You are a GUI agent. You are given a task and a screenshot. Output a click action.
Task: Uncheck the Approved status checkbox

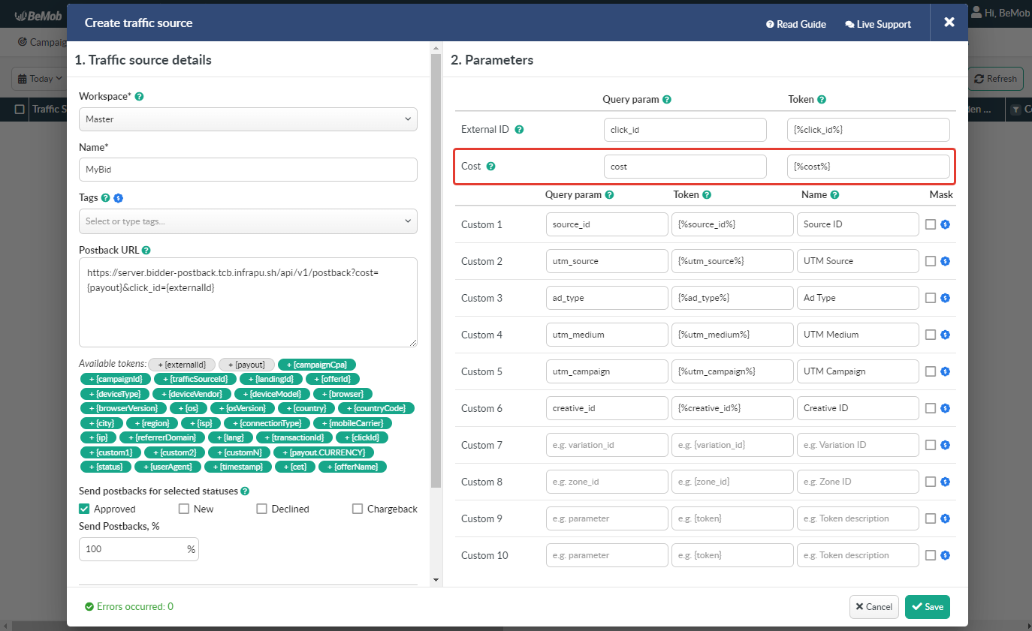pyautogui.click(x=84, y=509)
